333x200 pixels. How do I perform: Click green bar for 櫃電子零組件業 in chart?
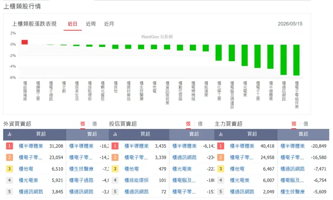[297, 60]
